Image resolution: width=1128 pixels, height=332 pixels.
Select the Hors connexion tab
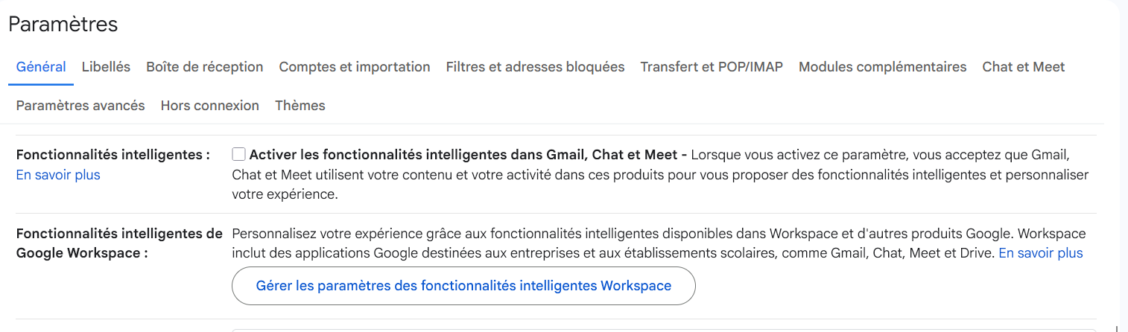tap(209, 106)
